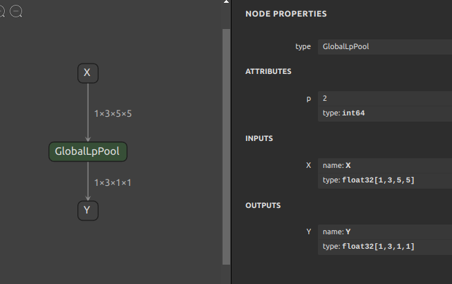Click the zoom out magnifier icon
Image resolution: width=452 pixels, height=284 pixels.
(x=16, y=12)
